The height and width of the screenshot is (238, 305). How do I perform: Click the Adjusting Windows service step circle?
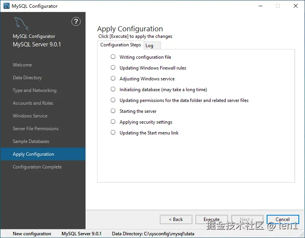click(113, 78)
